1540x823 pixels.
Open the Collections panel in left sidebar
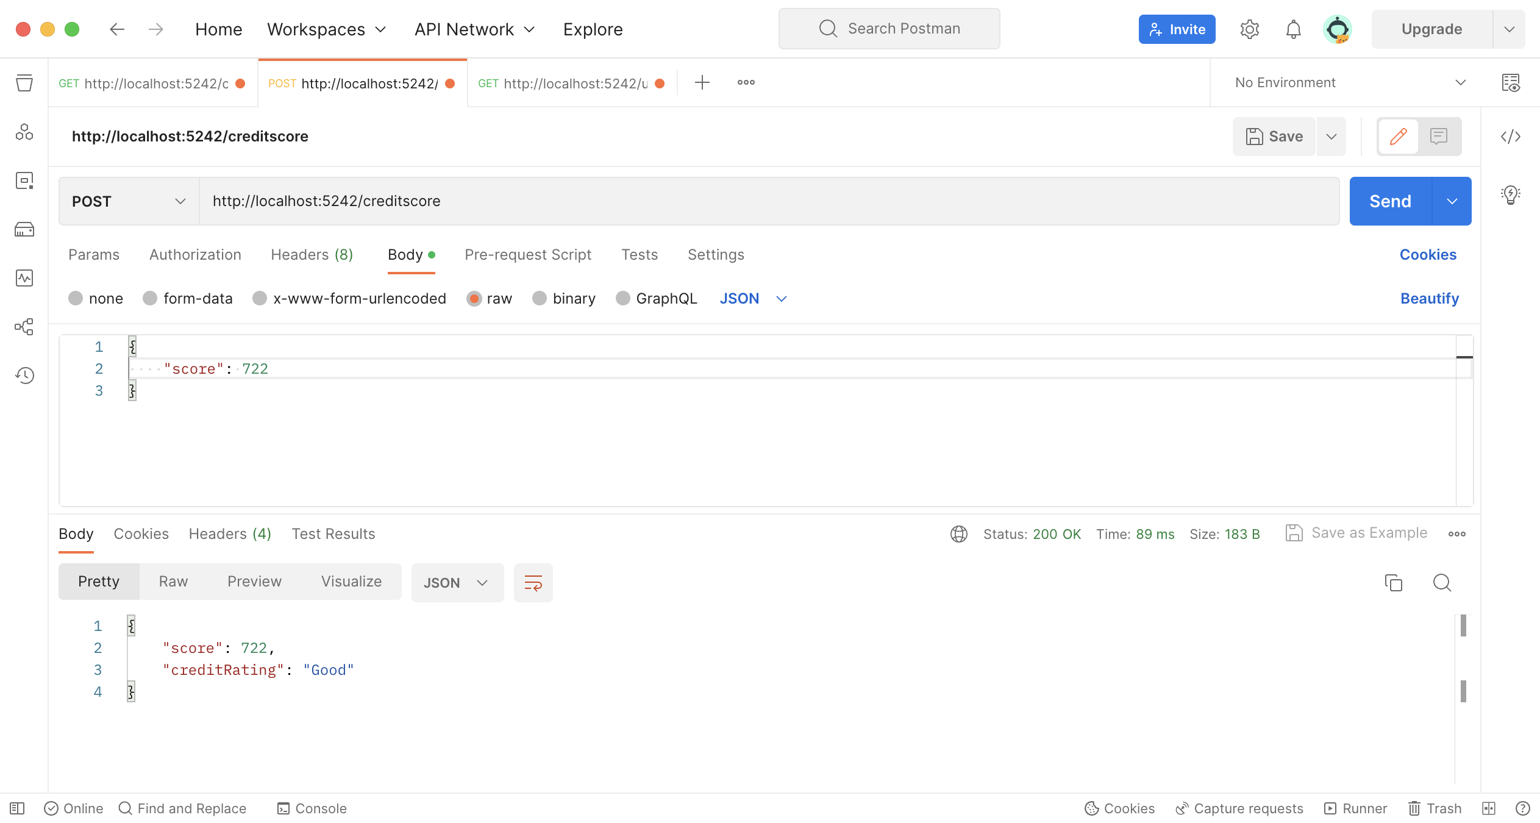24,84
